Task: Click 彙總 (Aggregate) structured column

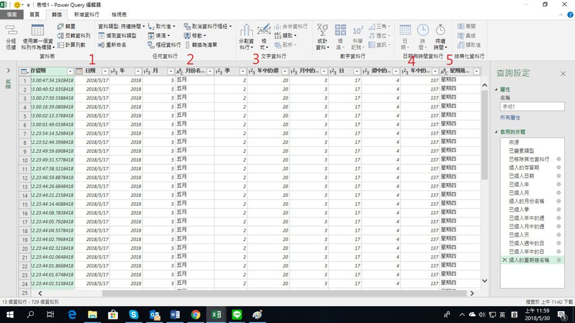Action: pyautogui.click(x=467, y=35)
